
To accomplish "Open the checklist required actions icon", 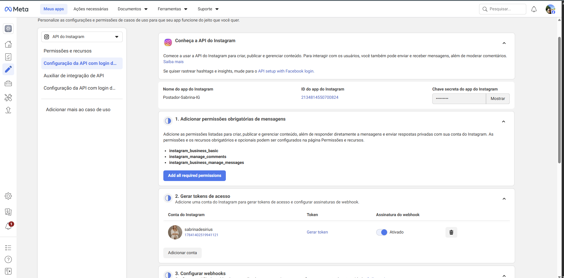I will click(8, 57).
